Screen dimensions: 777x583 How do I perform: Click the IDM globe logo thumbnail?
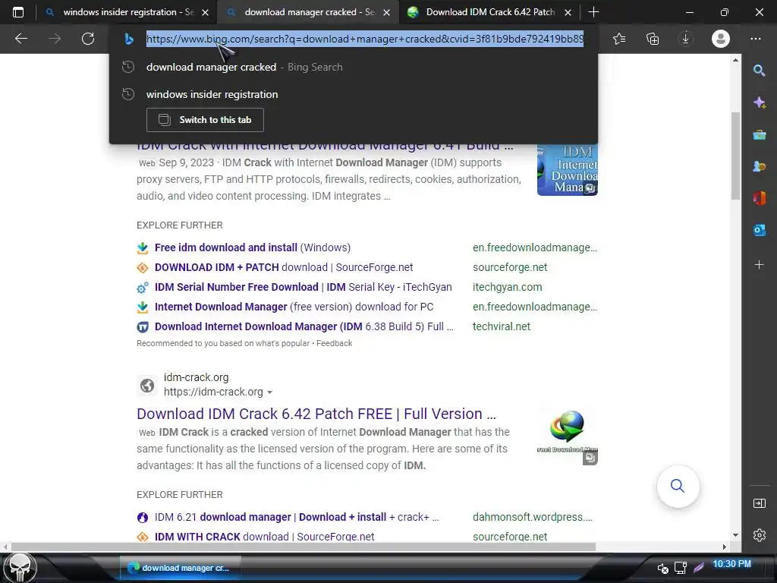(568, 436)
